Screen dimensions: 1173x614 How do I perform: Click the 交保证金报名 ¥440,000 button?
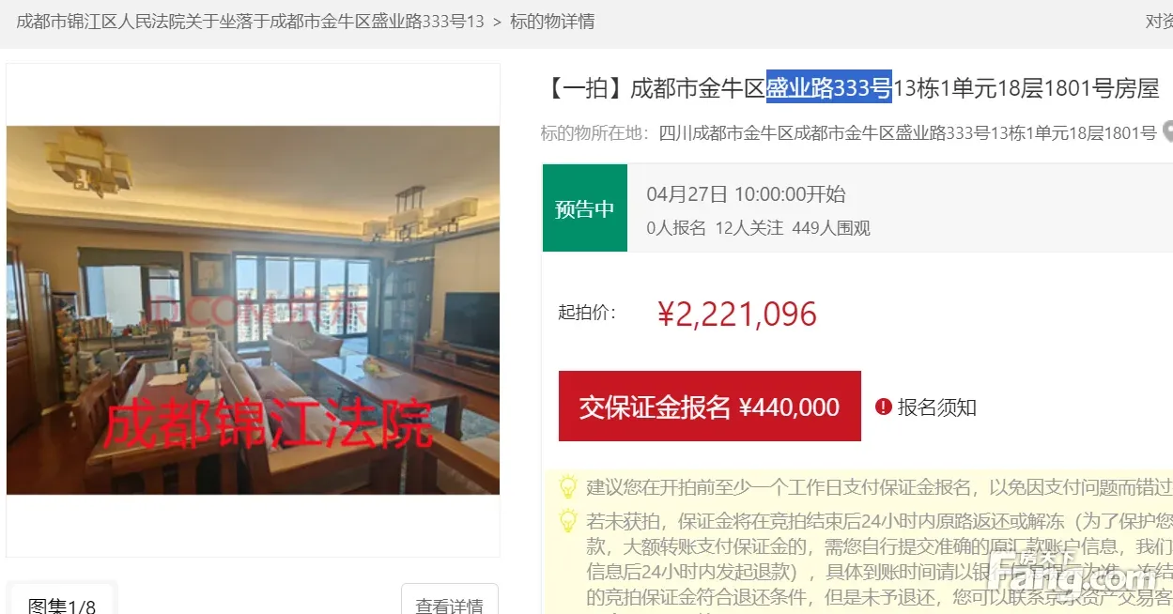coord(710,407)
